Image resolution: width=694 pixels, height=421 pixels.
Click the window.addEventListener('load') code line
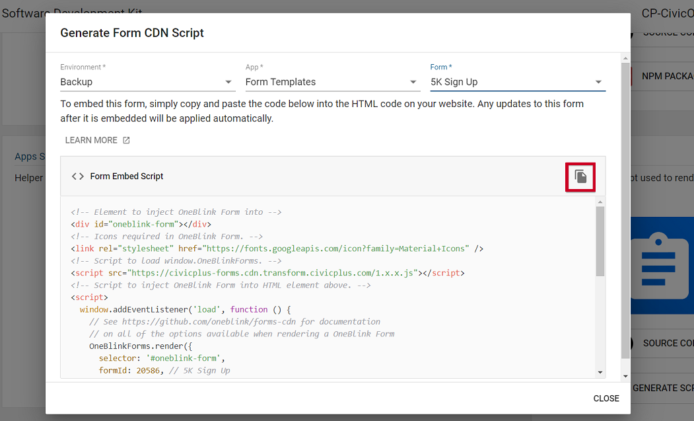186,309
